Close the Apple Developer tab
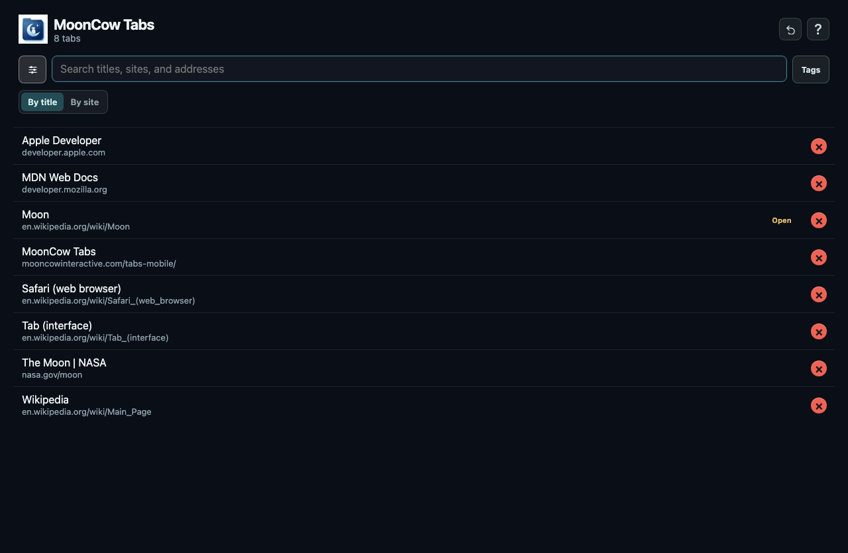Viewport: 848px width, 553px height. coord(819,146)
